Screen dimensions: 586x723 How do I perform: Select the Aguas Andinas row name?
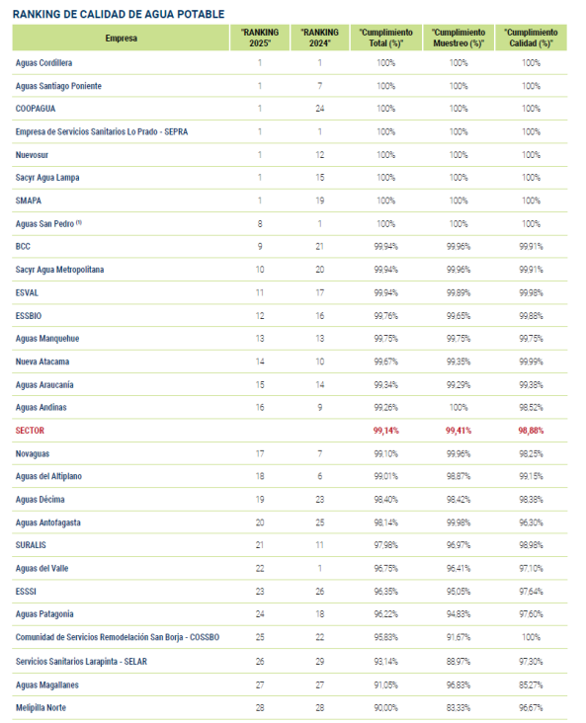(42, 407)
